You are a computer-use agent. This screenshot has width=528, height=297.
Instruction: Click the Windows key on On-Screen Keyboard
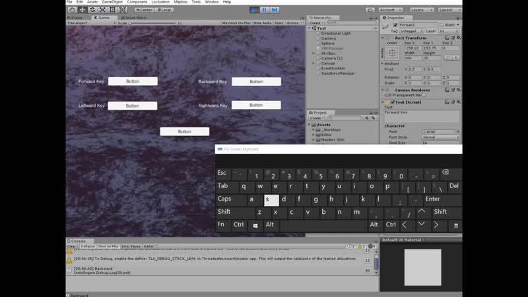pyautogui.click(x=255, y=225)
